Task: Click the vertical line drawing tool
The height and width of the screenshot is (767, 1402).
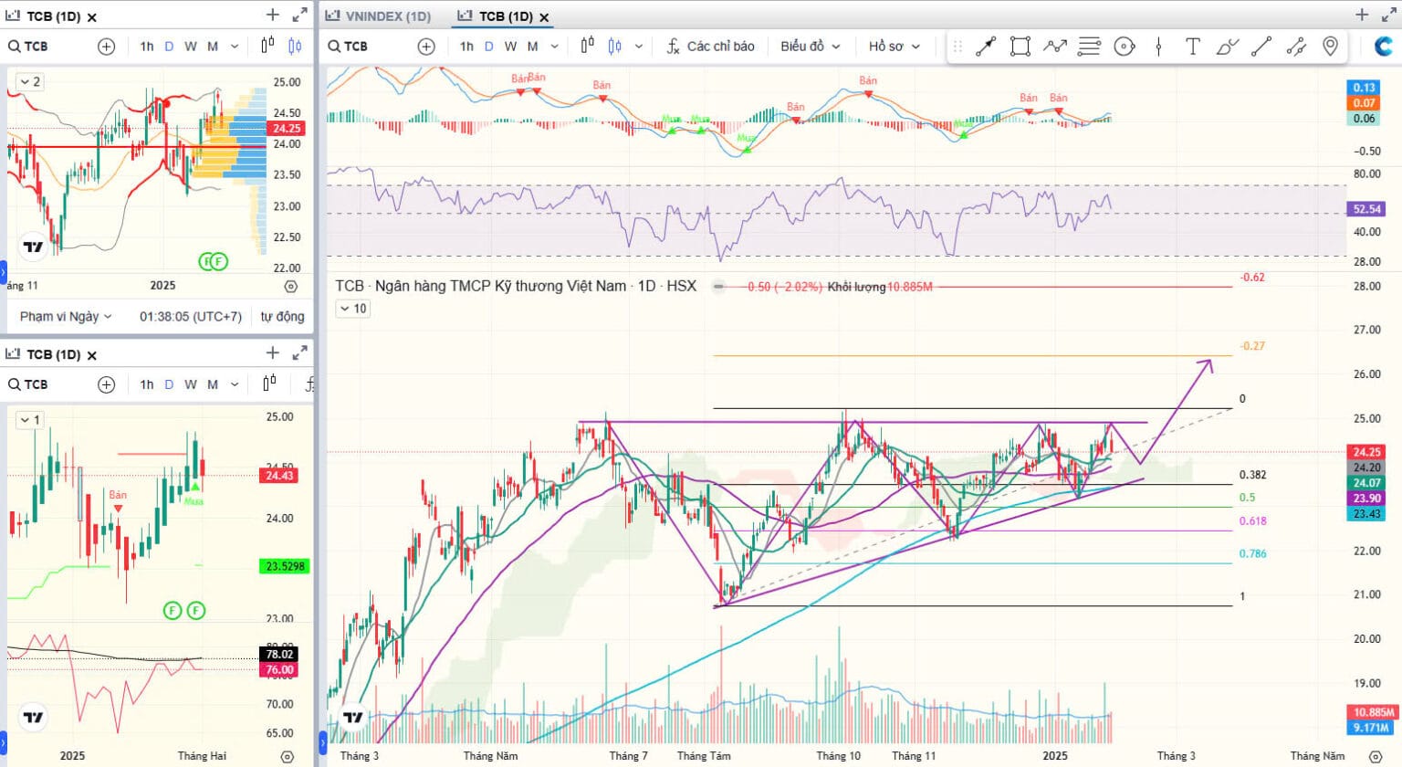Action: coord(1158,47)
